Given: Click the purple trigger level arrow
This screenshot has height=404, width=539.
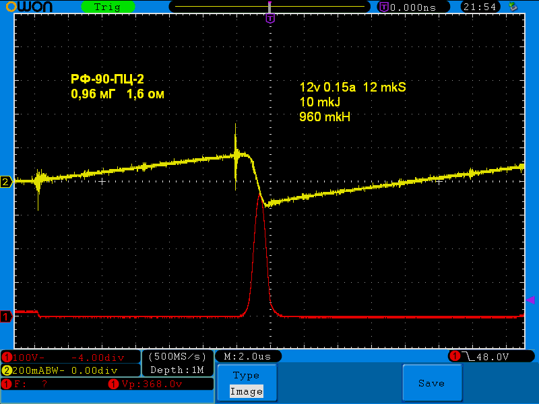Looking at the screenshot, I should click(x=530, y=300).
